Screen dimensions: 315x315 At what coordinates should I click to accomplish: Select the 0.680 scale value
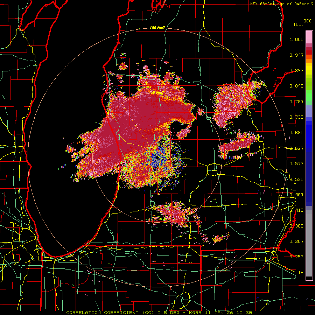pyautogui.click(x=296, y=133)
